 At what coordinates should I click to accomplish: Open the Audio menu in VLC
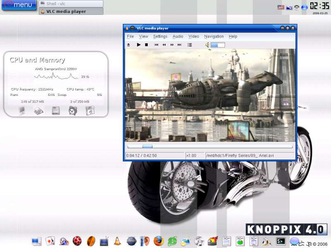click(x=178, y=36)
